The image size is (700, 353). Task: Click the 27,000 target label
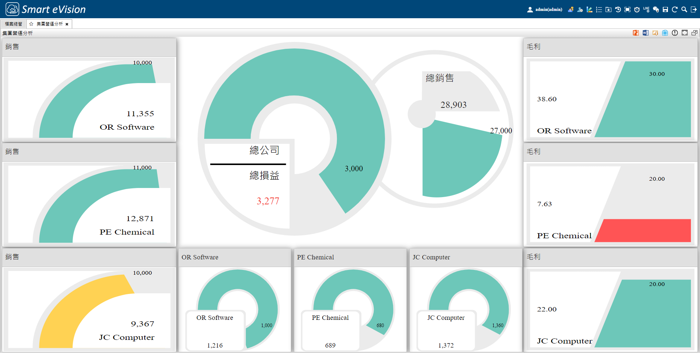click(x=501, y=131)
